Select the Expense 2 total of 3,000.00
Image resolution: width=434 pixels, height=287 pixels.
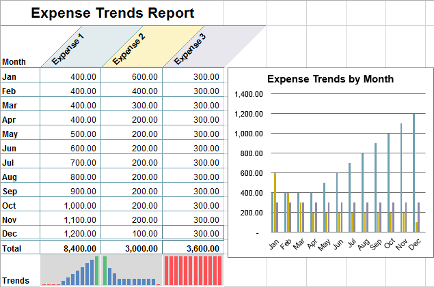[x=132, y=249]
